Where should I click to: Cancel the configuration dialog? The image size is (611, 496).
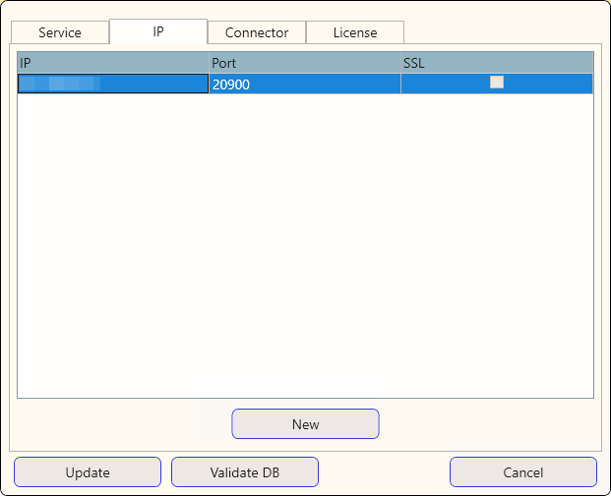tap(523, 472)
